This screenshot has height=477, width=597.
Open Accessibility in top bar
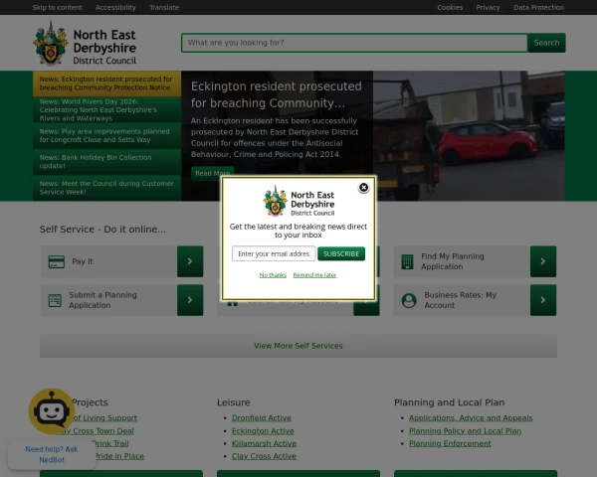point(115,8)
